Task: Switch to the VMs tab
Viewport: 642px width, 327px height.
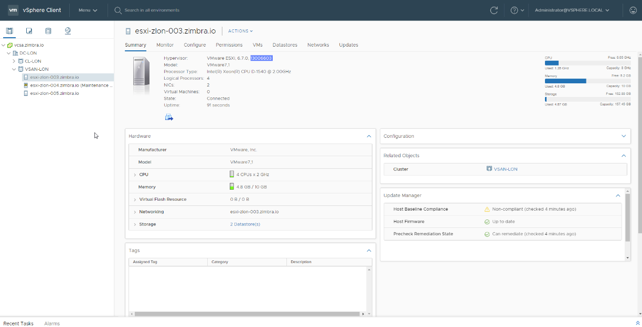Action: click(258, 45)
